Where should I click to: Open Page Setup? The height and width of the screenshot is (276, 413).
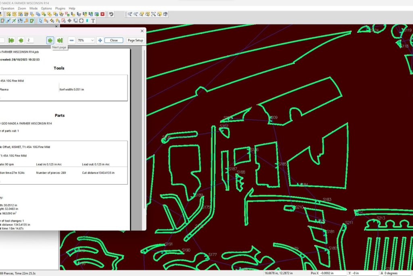click(135, 40)
